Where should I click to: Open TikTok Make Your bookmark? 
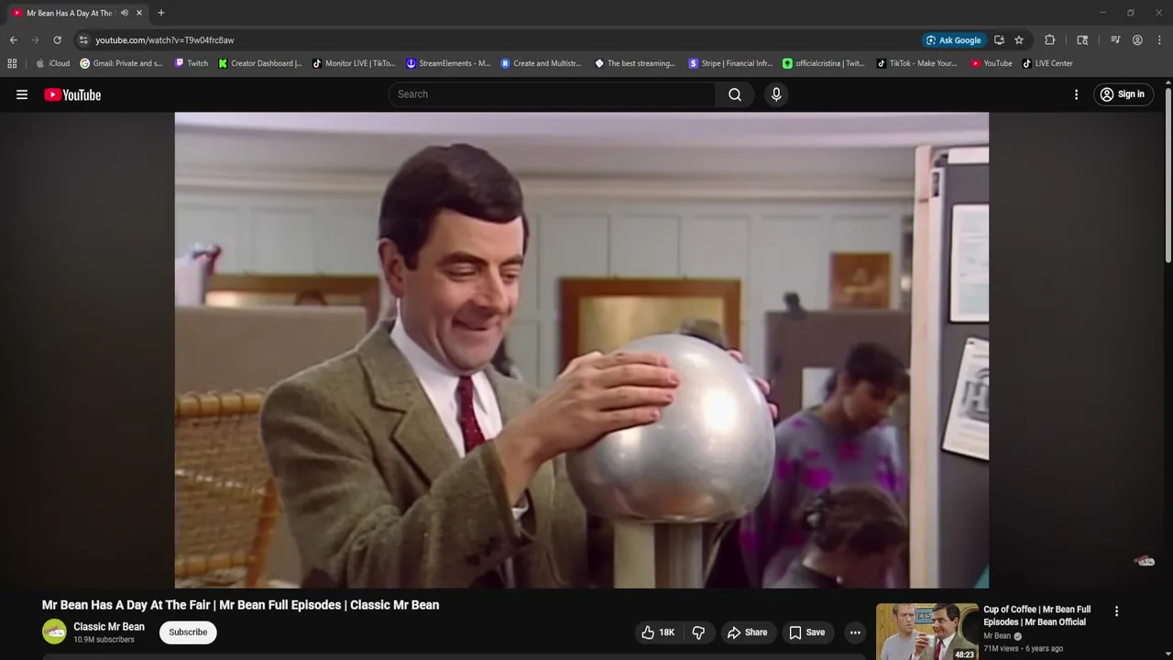click(916, 63)
